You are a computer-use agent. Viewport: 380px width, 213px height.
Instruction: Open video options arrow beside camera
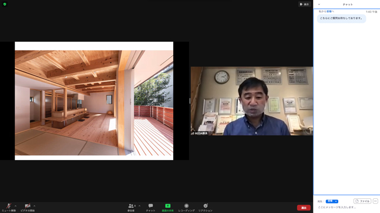[x=34, y=206]
